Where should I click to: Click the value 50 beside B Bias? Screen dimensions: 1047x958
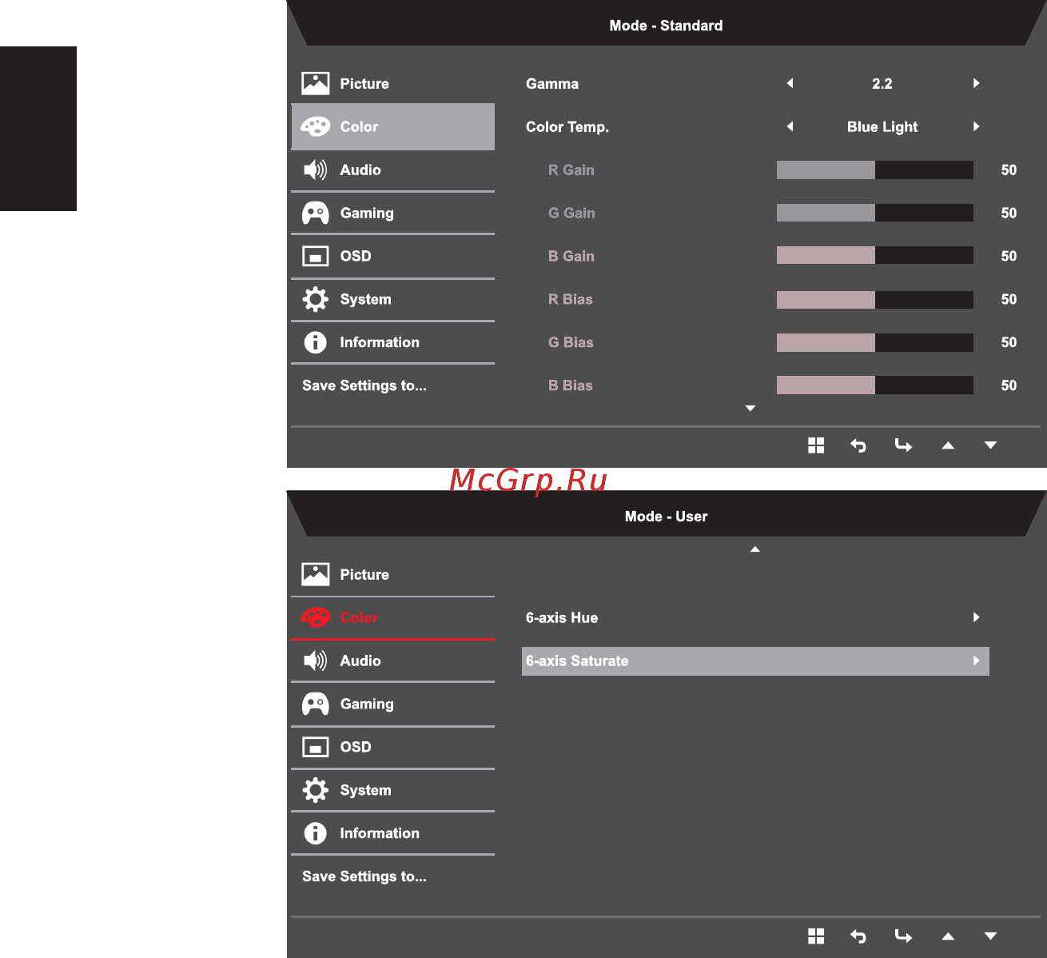point(1009,385)
